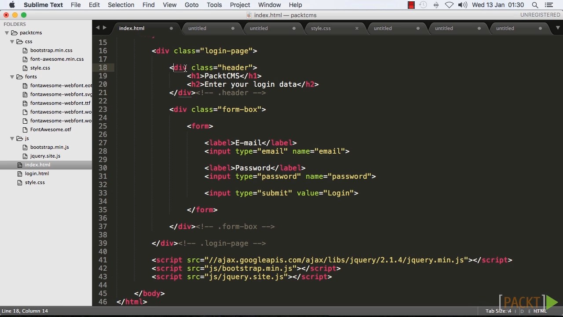563x317 pixels.
Task: Click the js folder icon in sidebar
Action: tap(19, 138)
